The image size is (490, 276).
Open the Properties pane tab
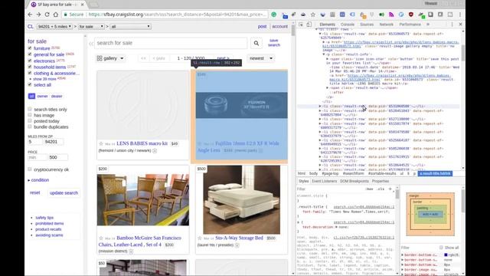[381, 181]
